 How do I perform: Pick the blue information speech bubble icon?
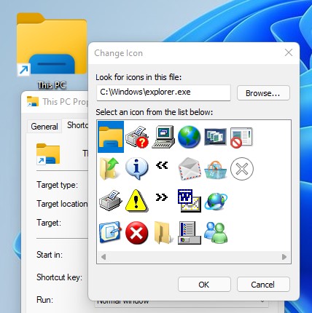point(137,169)
